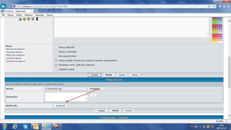
Task: Click the upper Podgląd button
Action: point(94,75)
